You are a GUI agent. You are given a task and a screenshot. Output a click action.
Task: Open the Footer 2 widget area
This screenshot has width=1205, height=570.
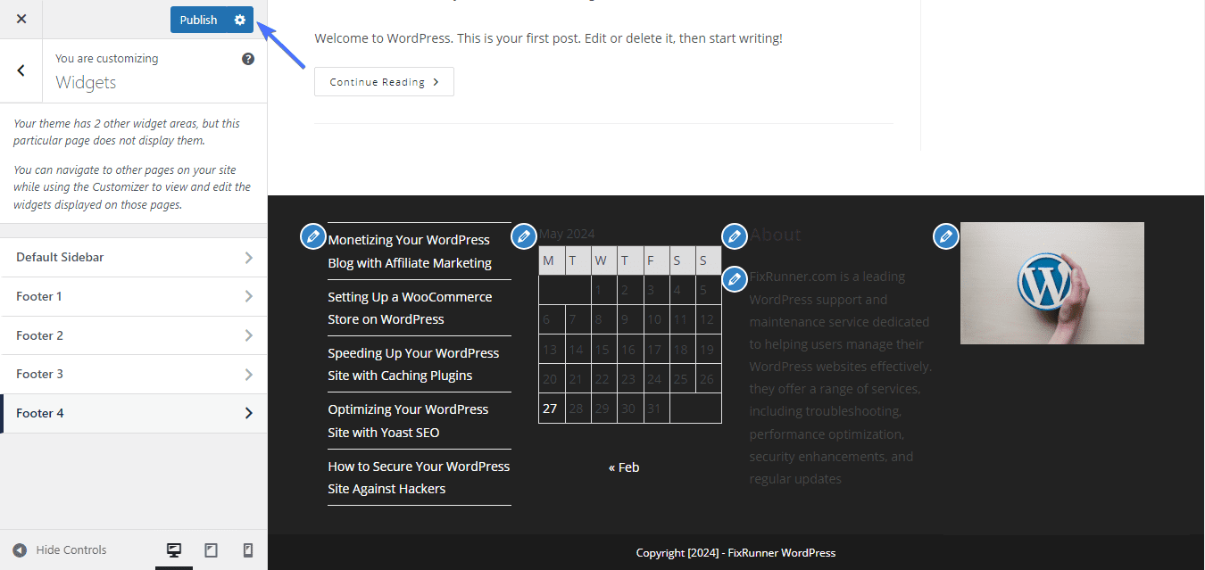pos(134,335)
